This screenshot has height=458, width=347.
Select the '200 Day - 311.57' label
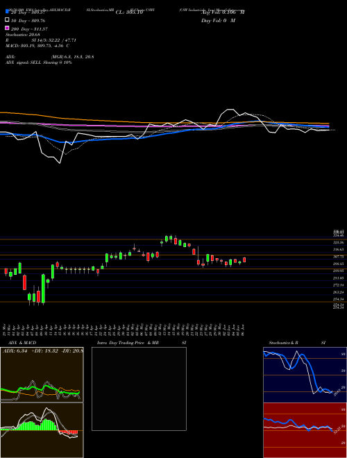30,29
